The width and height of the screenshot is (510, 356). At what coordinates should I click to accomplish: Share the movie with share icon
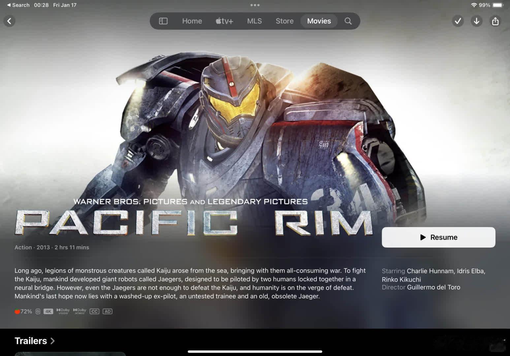(495, 21)
